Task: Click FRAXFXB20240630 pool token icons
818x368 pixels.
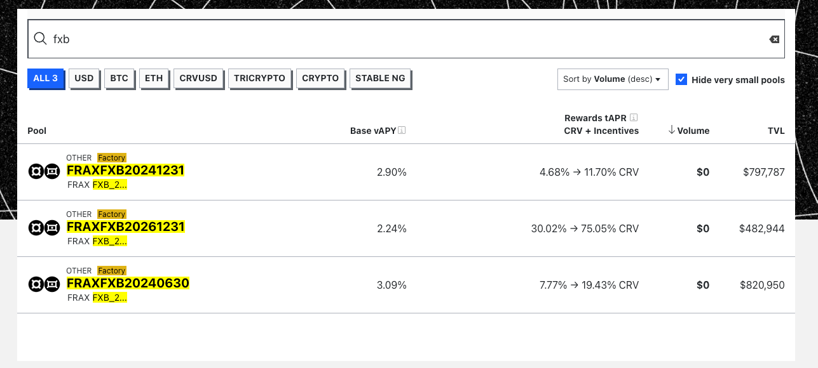Action: (x=44, y=284)
